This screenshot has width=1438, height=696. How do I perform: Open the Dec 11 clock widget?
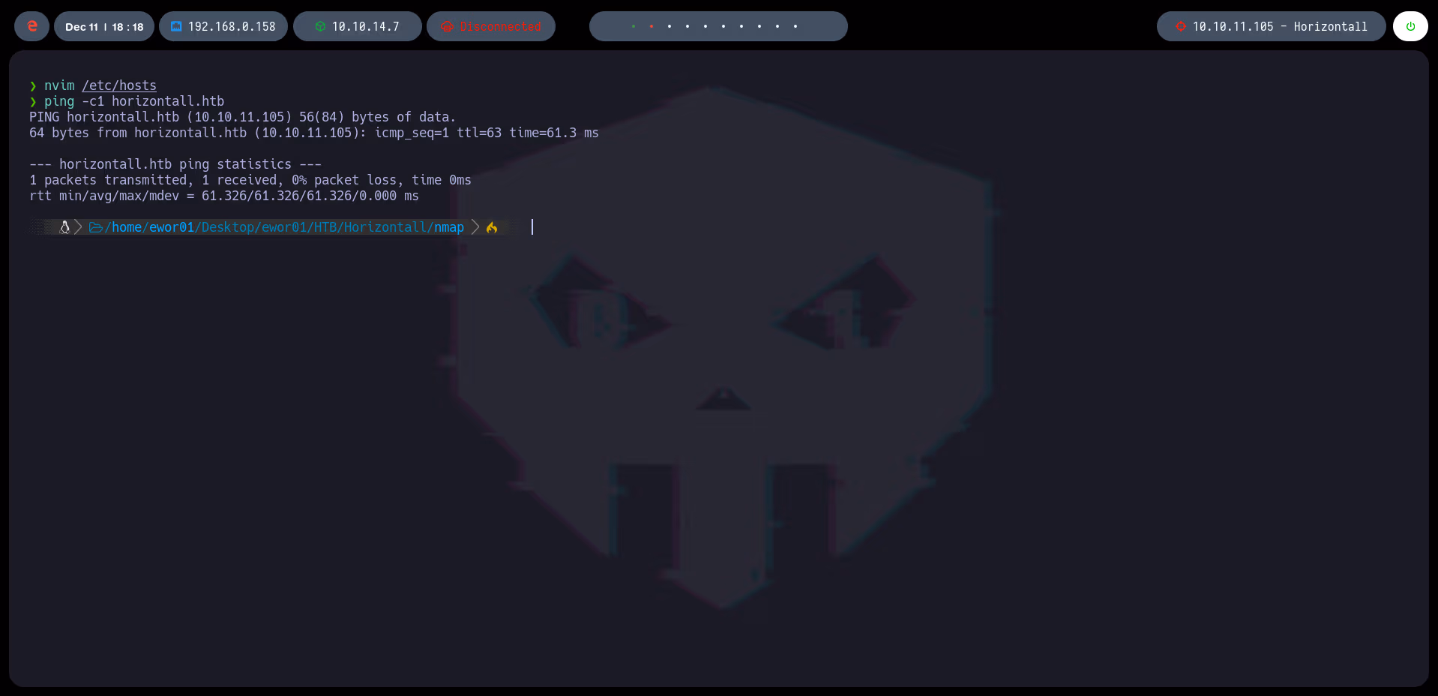coord(103,26)
